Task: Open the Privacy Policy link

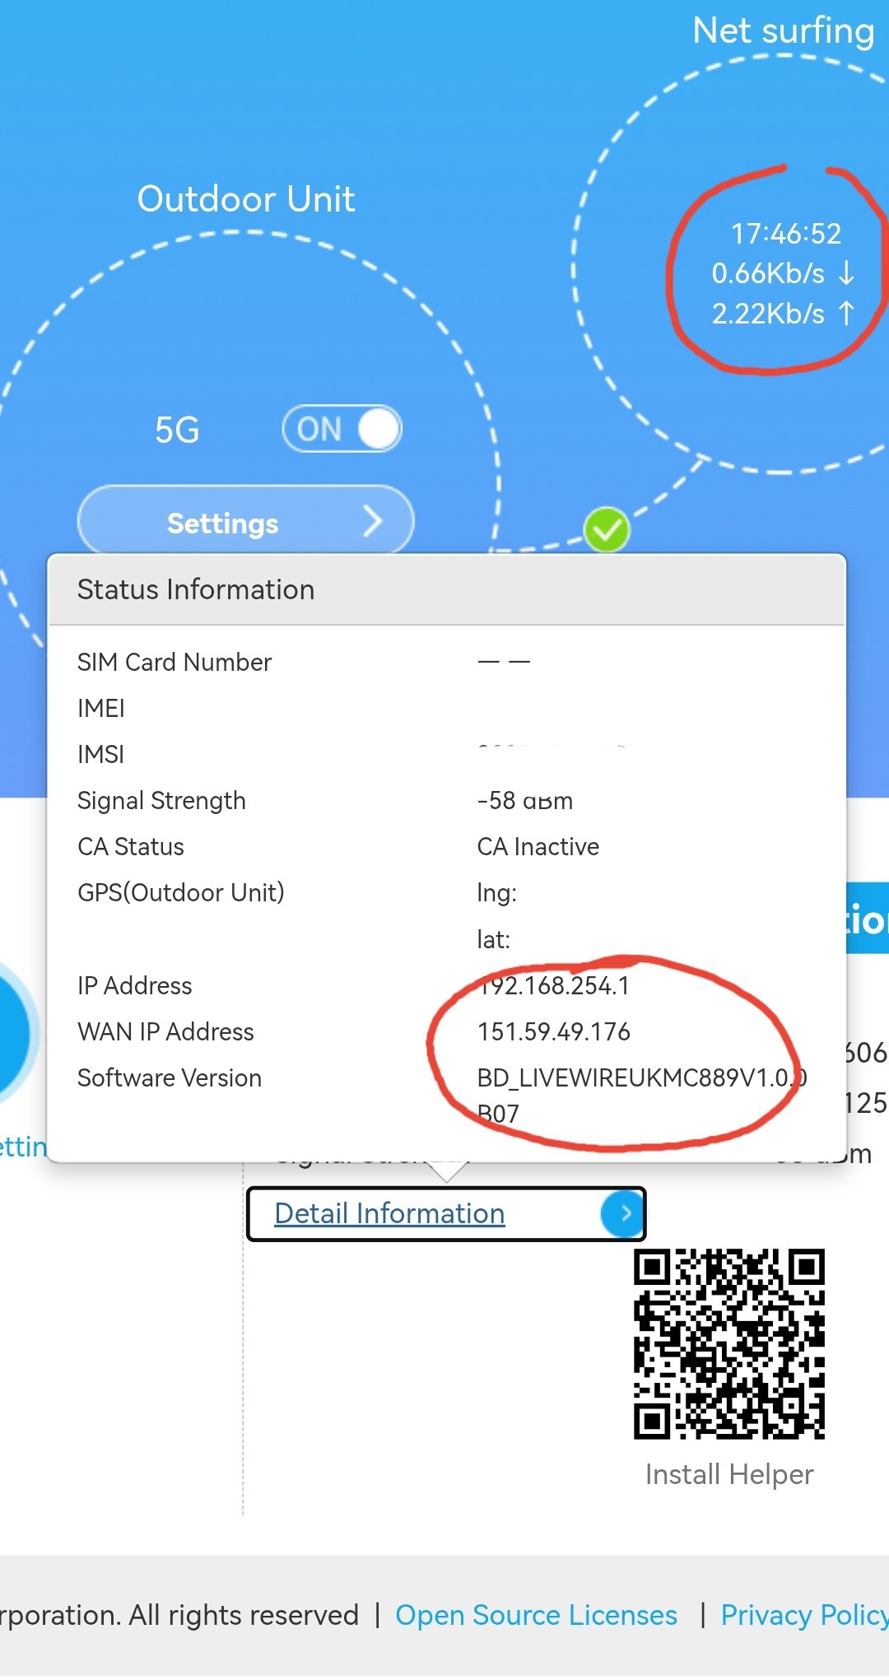Action: [x=804, y=1615]
